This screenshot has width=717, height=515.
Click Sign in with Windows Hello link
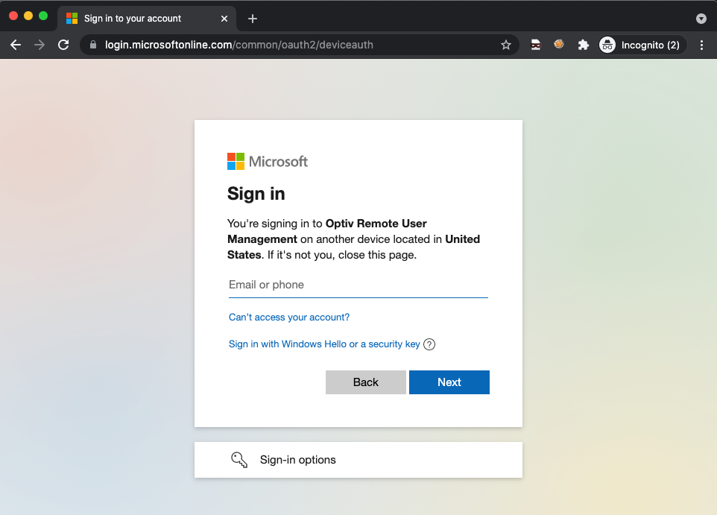pos(324,344)
